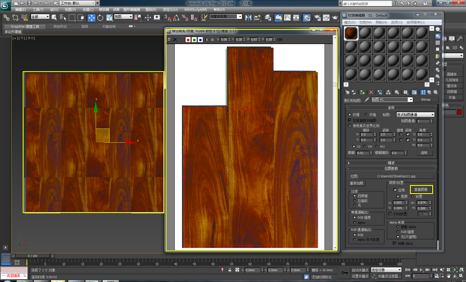The width and height of the screenshot is (466, 282).
Task: Uncheck the 应用 crop checkbox
Action: pos(395,190)
